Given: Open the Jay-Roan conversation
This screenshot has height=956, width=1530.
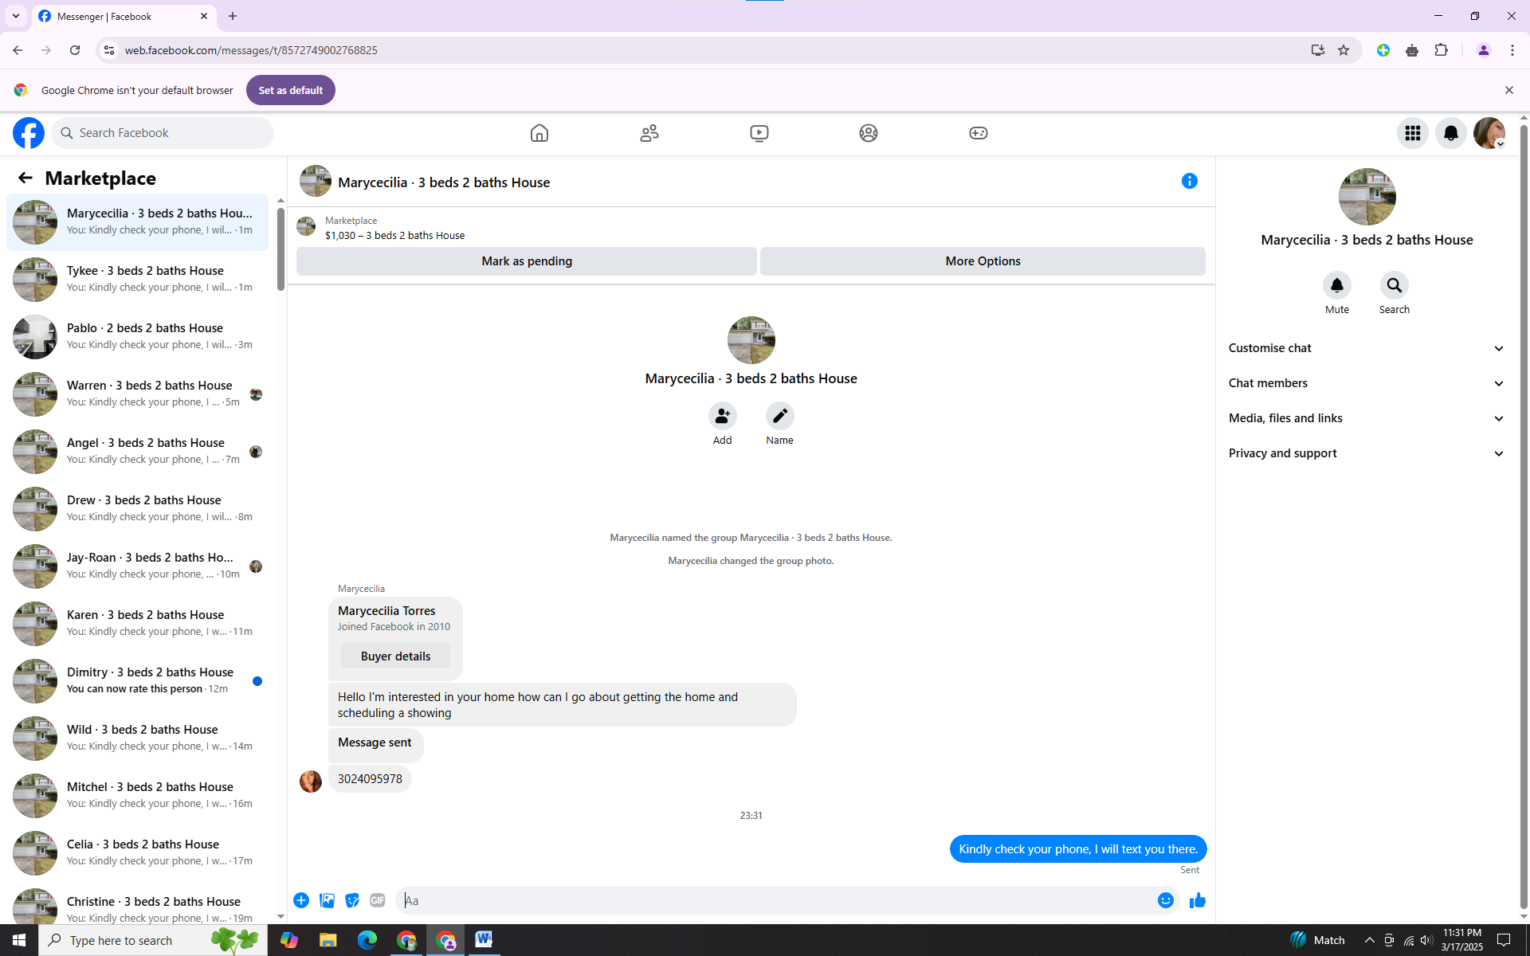Looking at the screenshot, I should (138, 566).
